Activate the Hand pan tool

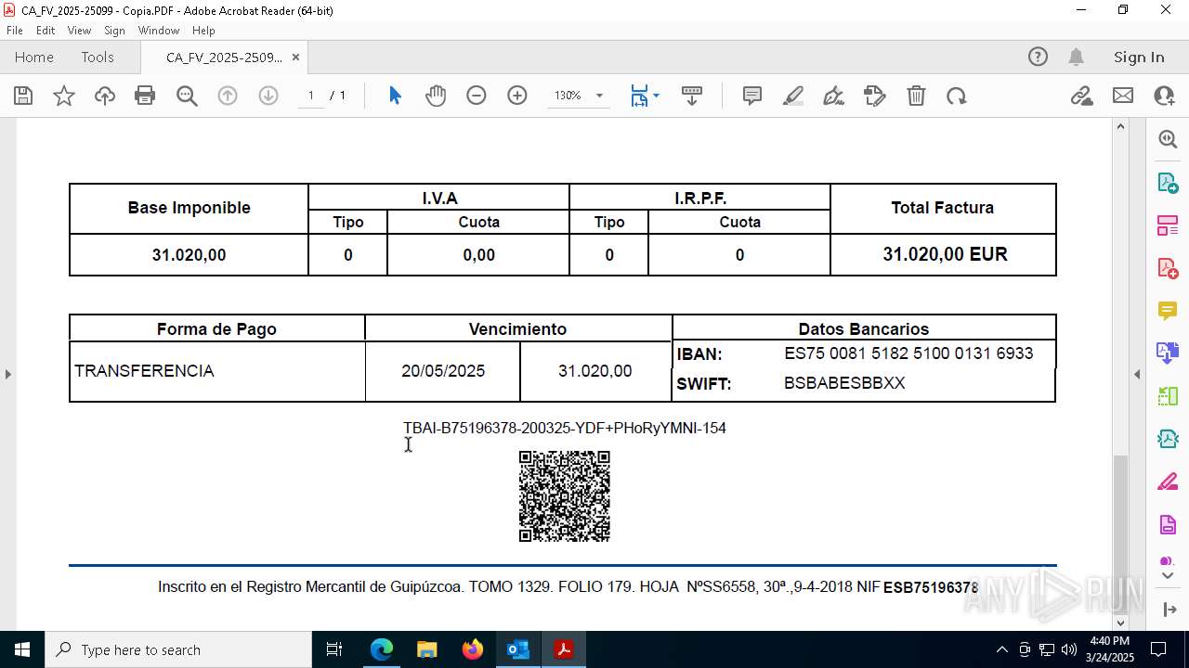(x=436, y=96)
